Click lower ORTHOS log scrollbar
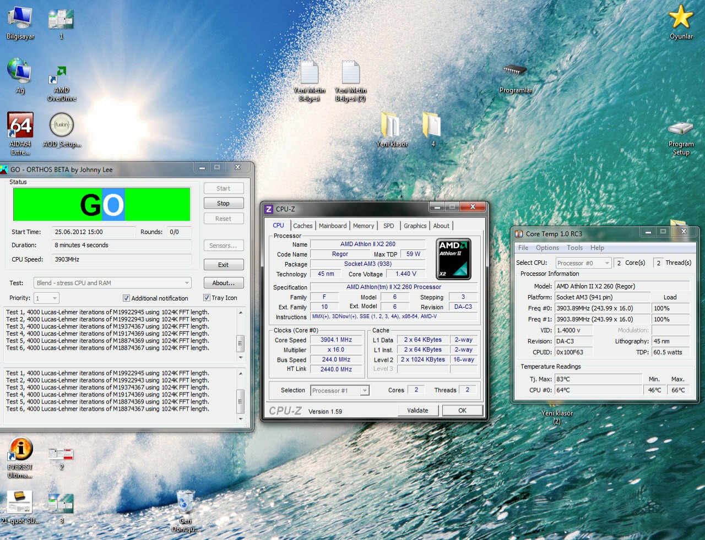The height and width of the screenshot is (540, 705). 240,396
